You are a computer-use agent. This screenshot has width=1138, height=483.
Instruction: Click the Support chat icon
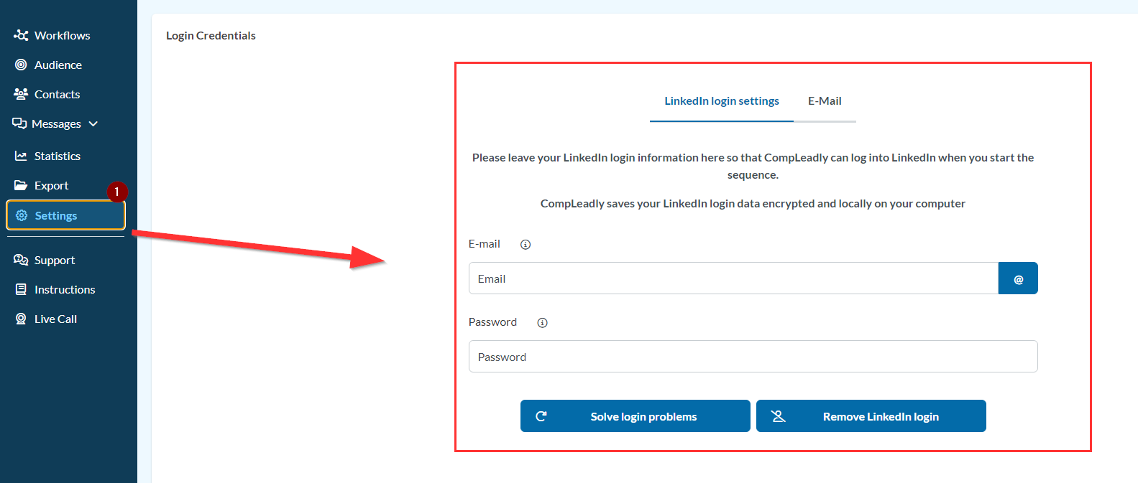[x=21, y=260]
